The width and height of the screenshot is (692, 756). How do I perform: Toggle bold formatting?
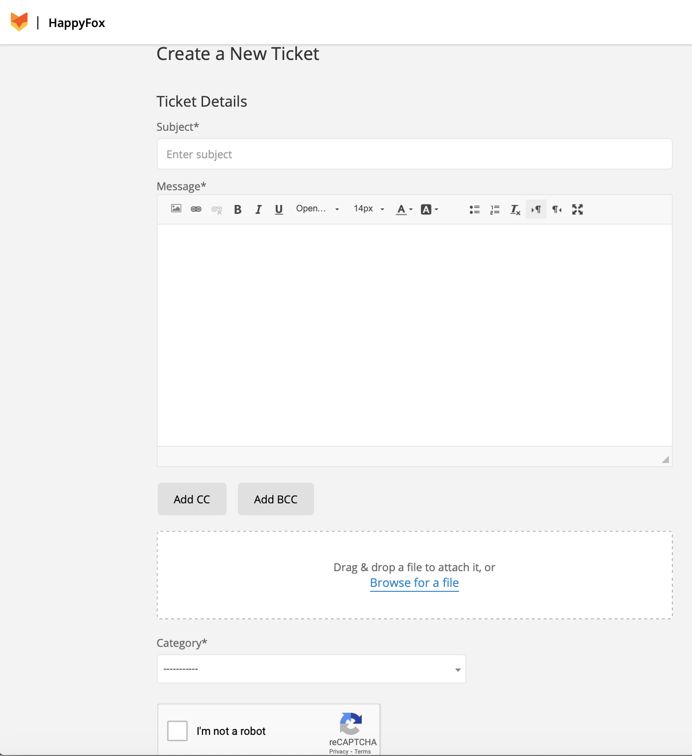[x=237, y=209]
